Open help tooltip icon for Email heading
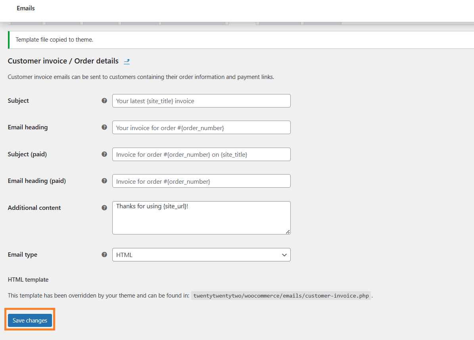 (x=104, y=127)
